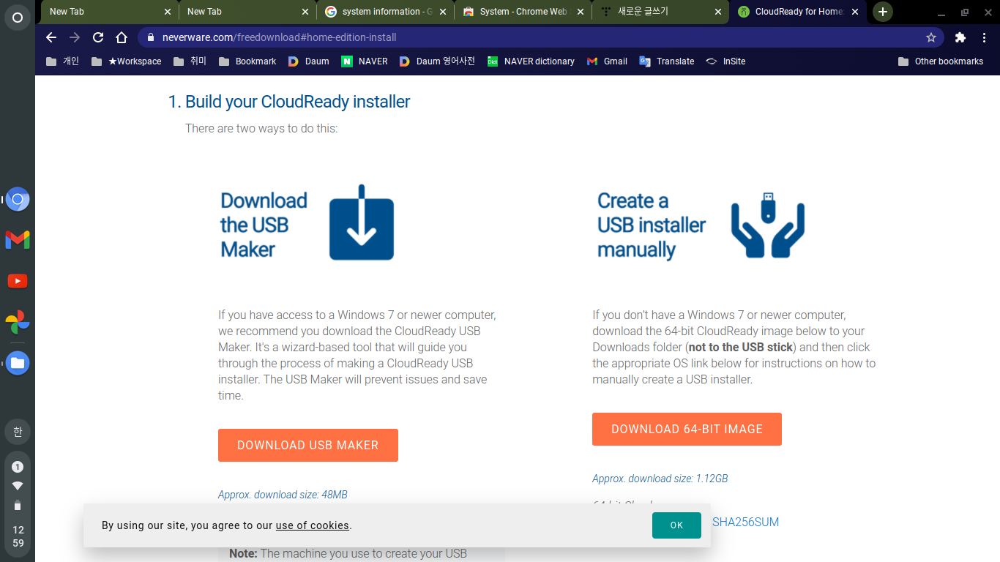Image resolution: width=1000 pixels, height=562 pixels.
Task: Open the NAVER bookmark
Action: click(365, 61)
